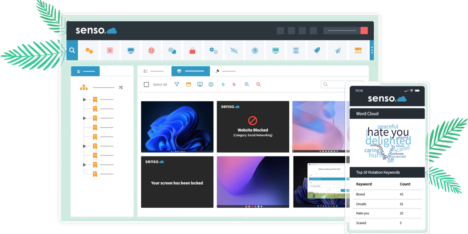Open the screen lock tool
This screenshot has width=468, height=234.
[x=193, y=50]
